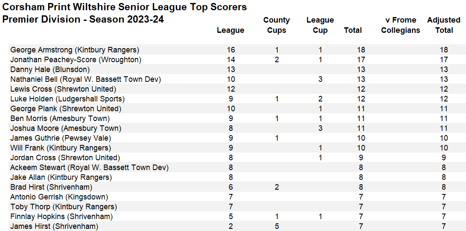The image size is (466, 231).
Task: Click James Hirst's County Cups value of 5
Action: tap(277, 226)
